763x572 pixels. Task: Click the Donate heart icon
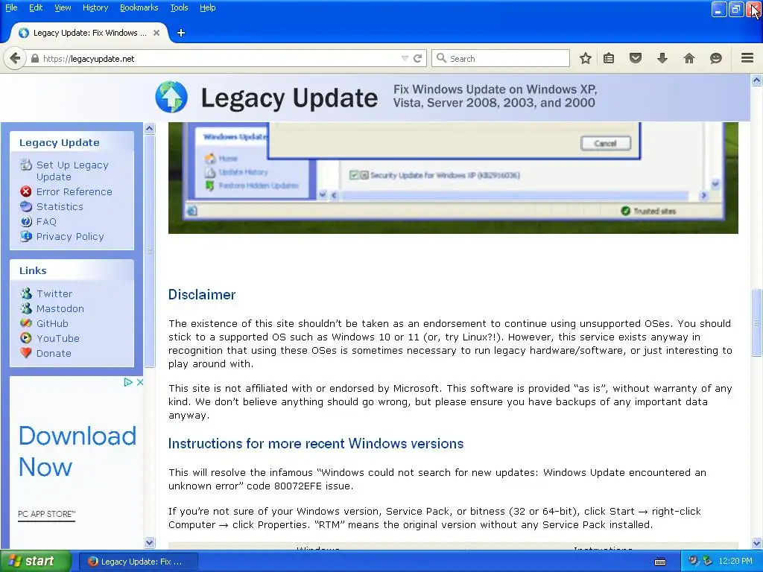26,353
